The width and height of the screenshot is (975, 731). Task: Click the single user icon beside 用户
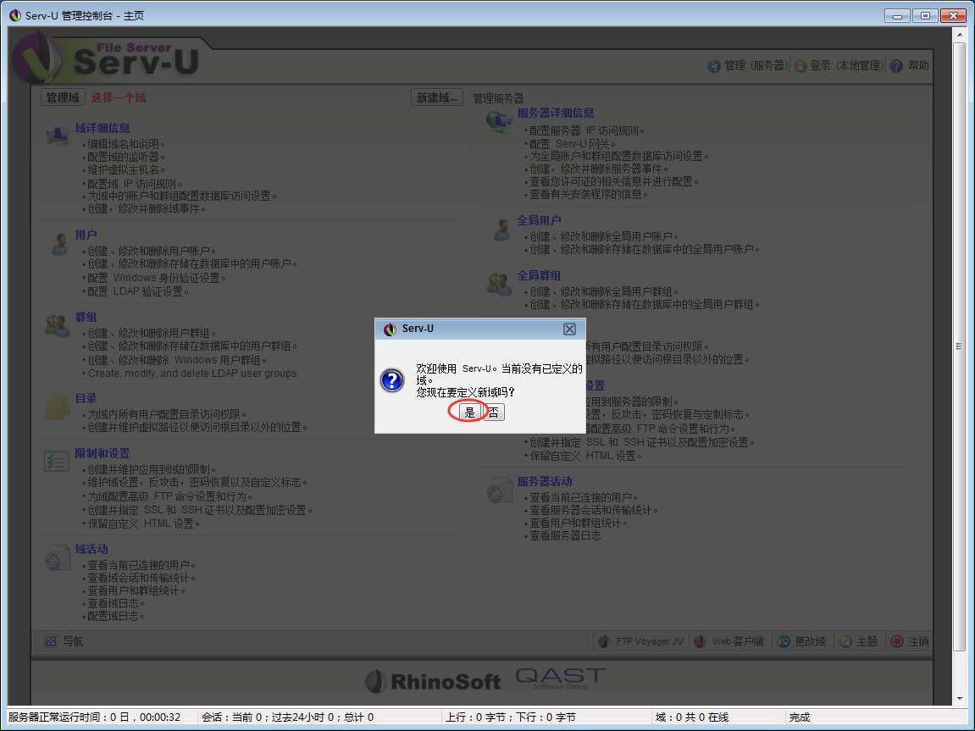click(59, 244)
